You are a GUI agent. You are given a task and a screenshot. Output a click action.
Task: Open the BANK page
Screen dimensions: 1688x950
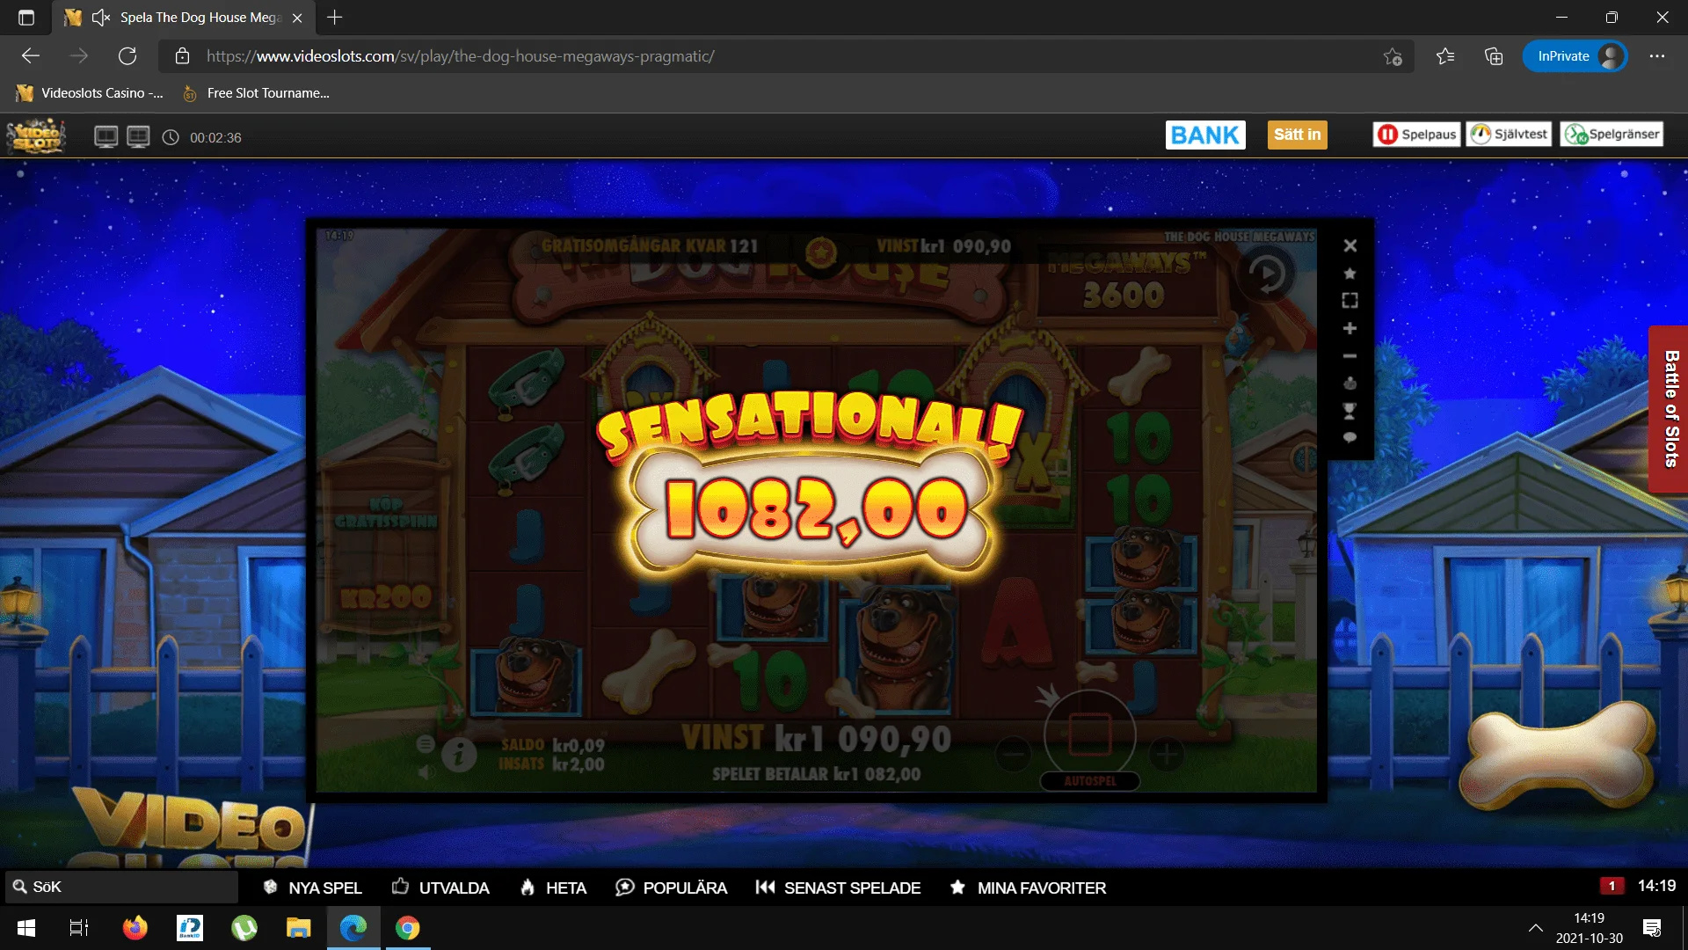1205,135
